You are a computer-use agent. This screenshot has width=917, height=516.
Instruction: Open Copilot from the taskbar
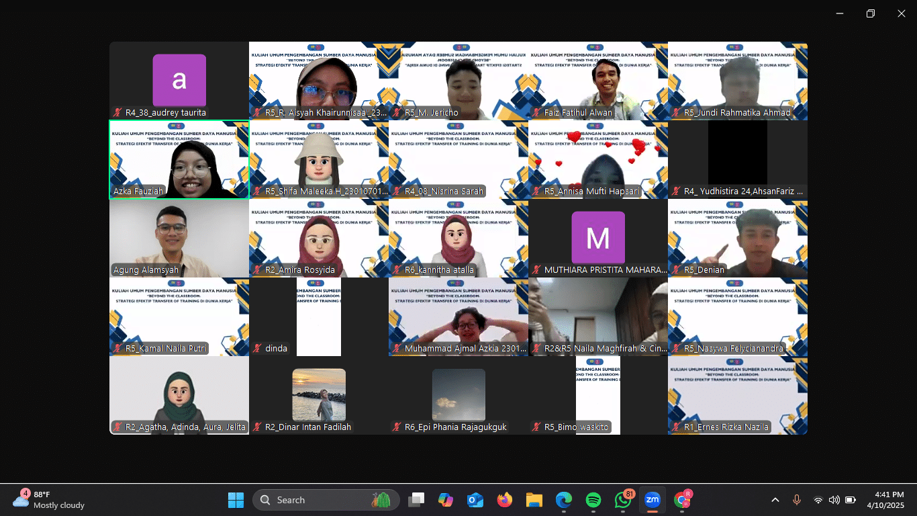point(446,500)
